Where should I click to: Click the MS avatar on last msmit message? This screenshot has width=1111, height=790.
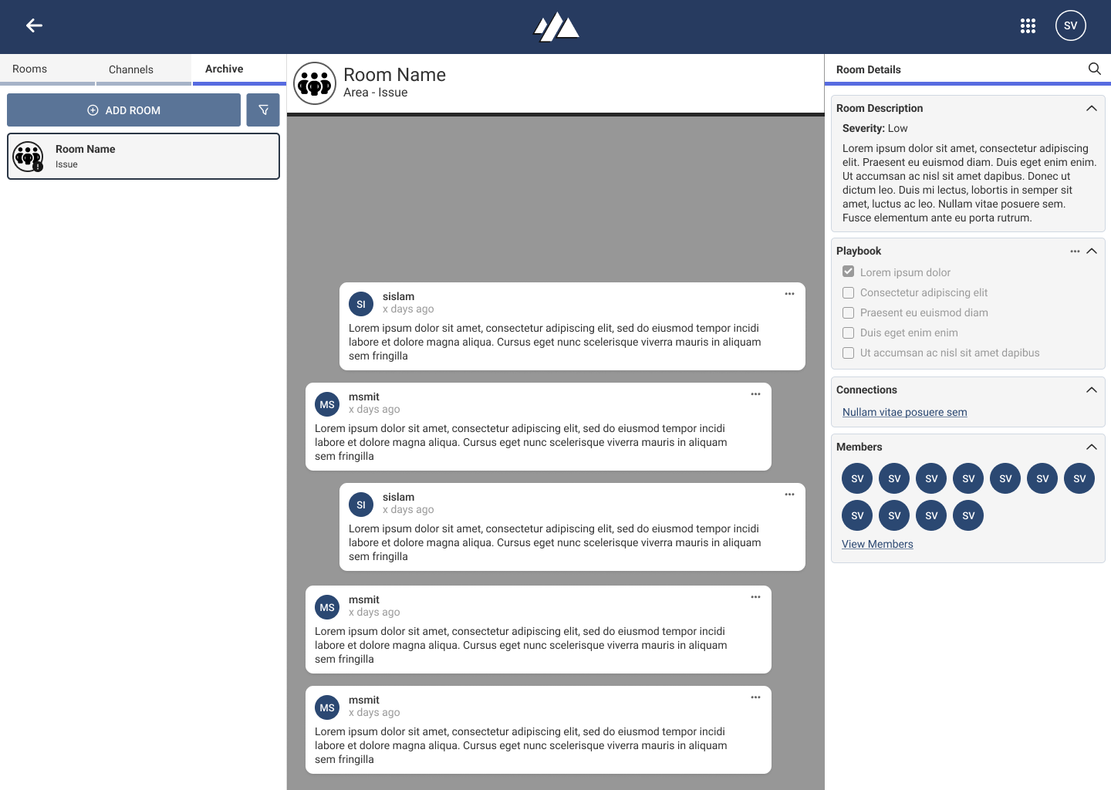(327, 707)
